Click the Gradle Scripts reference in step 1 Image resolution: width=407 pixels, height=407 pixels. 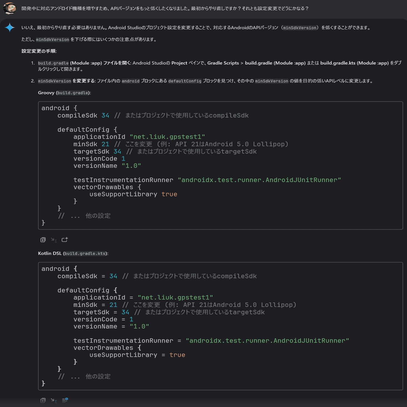[x=223, y=63]
